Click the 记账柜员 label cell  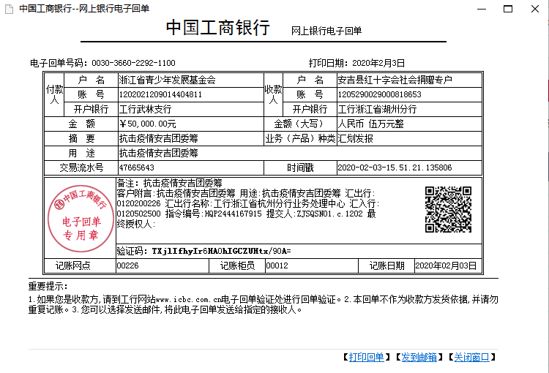click(237, 266)
